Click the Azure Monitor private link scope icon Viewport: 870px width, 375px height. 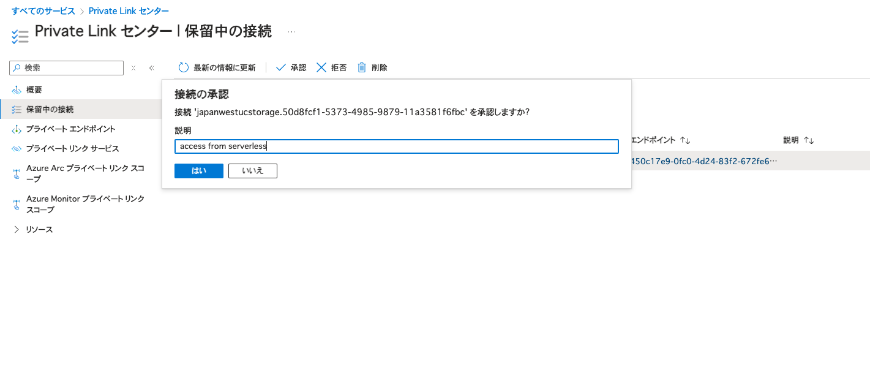(16, 202)
